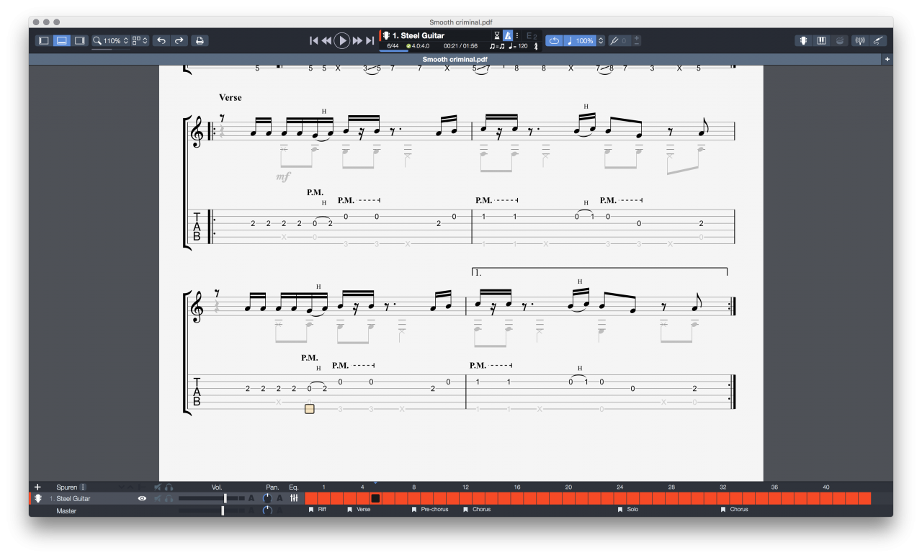Toggle the left edition palette panel
This screenshot has width=922, height=558.
click(x=43, y=40)
